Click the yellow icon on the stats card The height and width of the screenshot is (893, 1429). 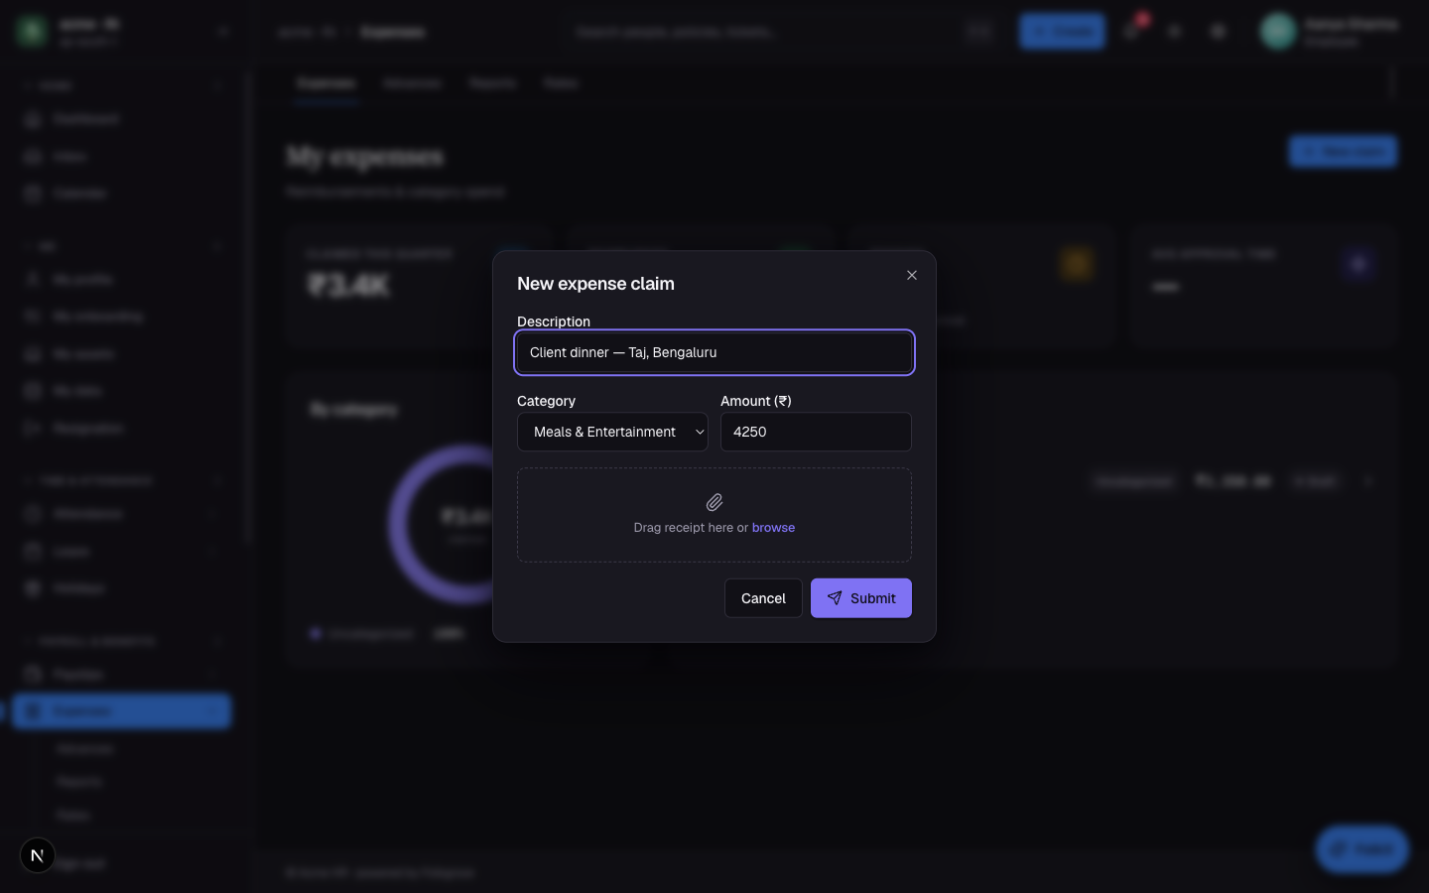click(1076, 264)
